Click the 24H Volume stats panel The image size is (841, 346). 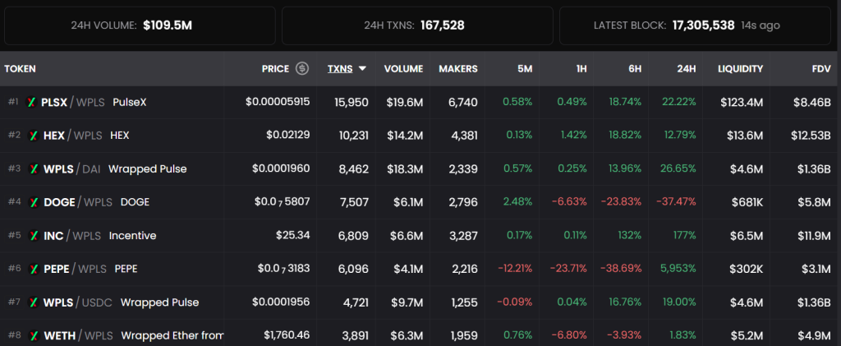point(140,25)
